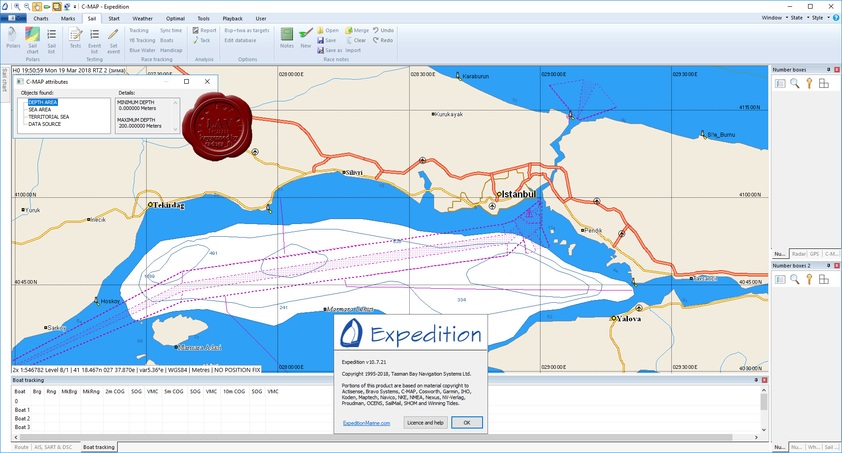Pin the Number boxes 2 panel
The height and width of the screenshot is (453, 842).
(829, 266)
